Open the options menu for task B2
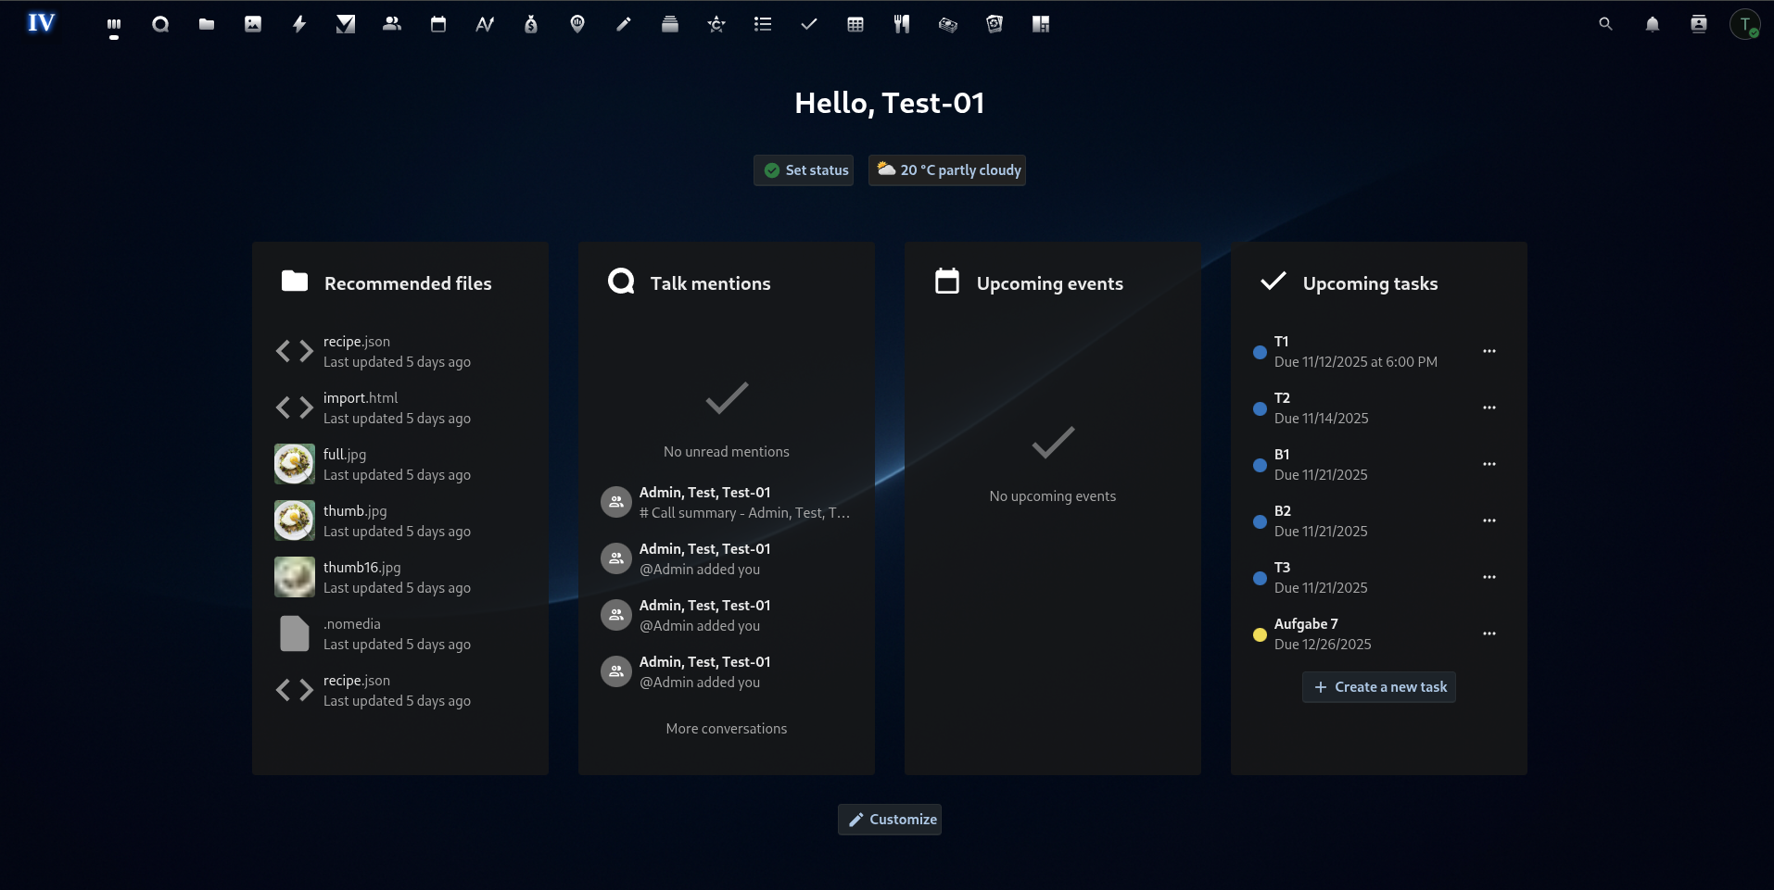This screenshot has width=1774, height=890. pos(1489,520)
